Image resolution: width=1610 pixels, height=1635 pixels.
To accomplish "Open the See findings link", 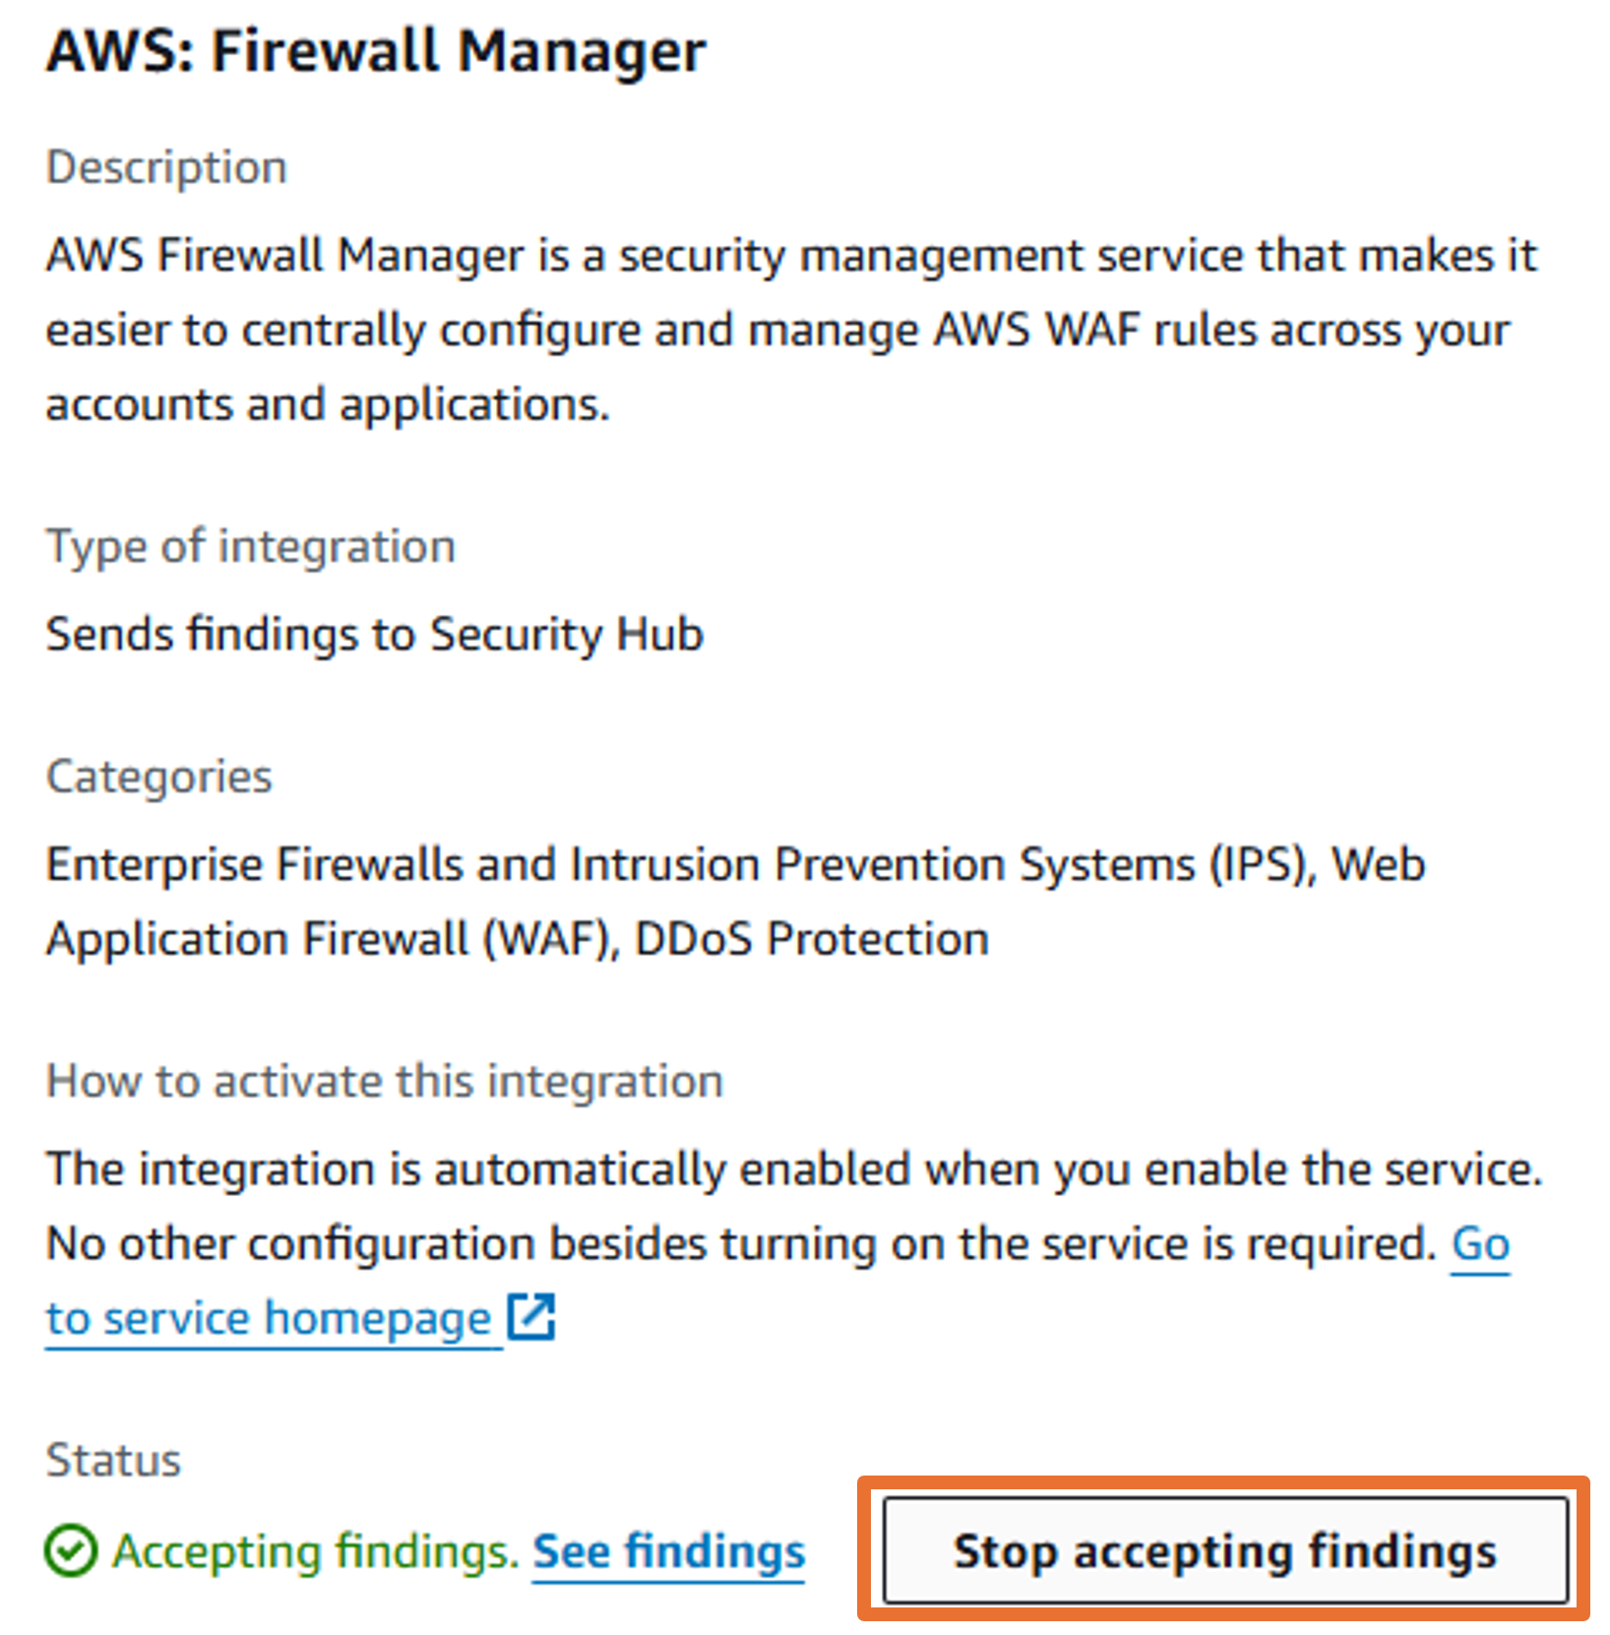I will pyautogui.click(x=669, y=1552).
